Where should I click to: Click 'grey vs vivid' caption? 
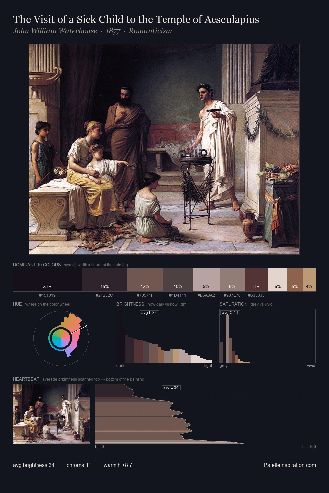pos(262,304)
